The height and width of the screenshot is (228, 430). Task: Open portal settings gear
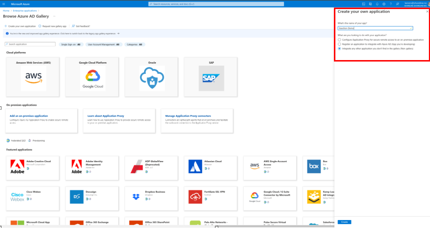point(384,4)
